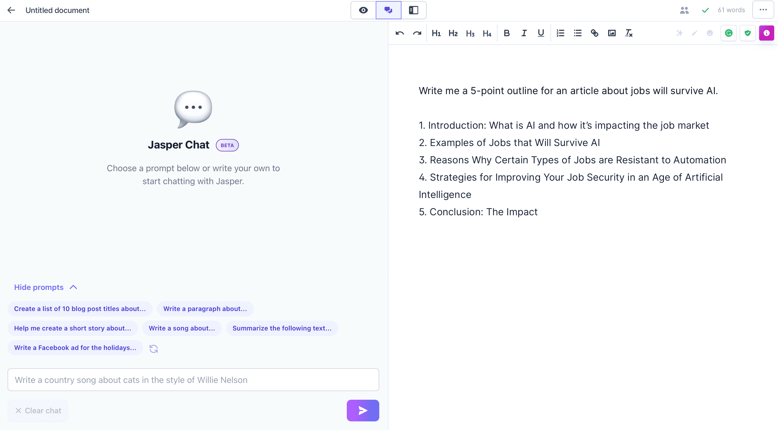Viewport: 778px width, 430px height.
Task: Insert an image using the image icon
Action: click(612, 33)
